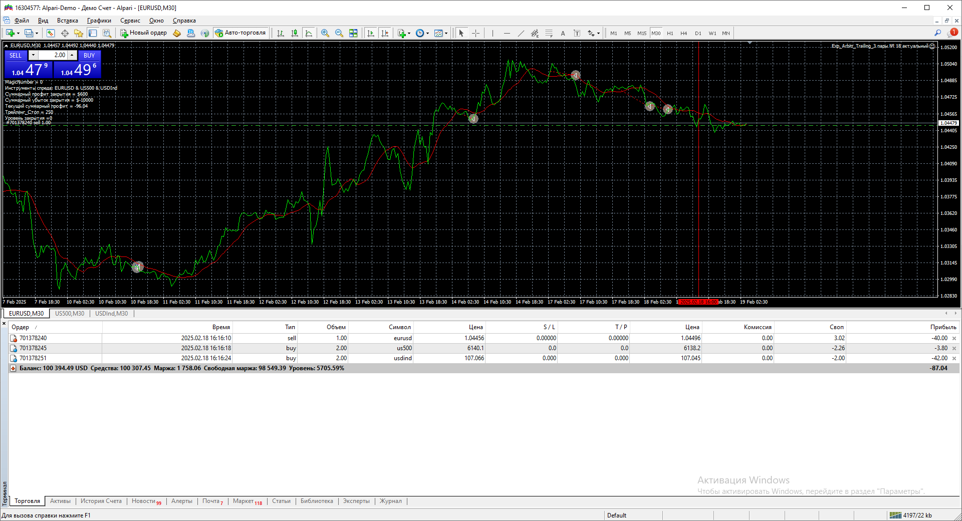Expand the New Chart dropdown arrow

click(19, 34)
